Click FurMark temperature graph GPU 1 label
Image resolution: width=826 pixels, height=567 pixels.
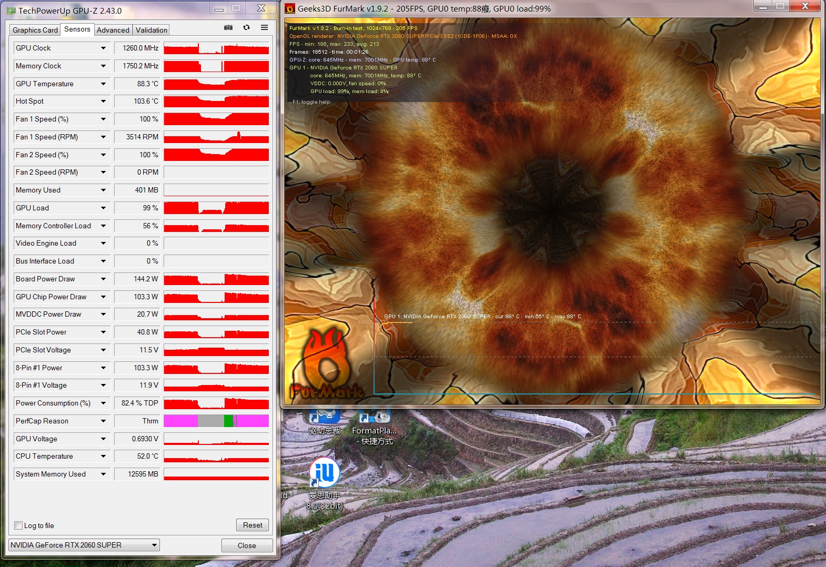click(x=482, y=317)
